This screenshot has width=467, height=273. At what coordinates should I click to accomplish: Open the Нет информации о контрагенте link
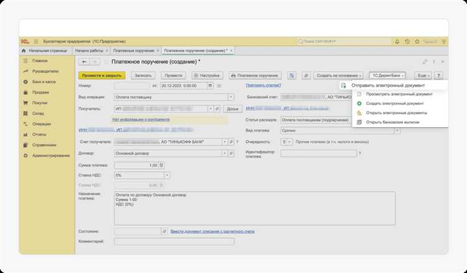141,120
